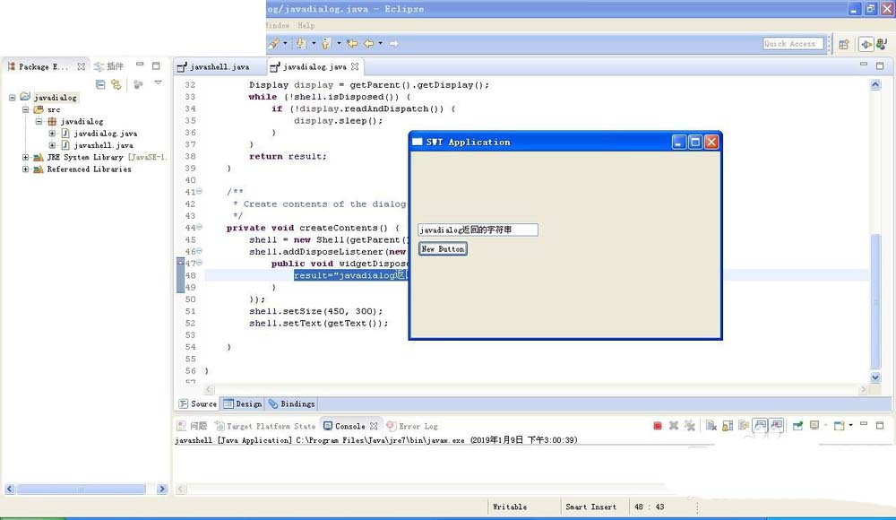The width and height of the screenshot is (896, 520).
Task: Clear the Console output
Action: (x=711, y=425)
